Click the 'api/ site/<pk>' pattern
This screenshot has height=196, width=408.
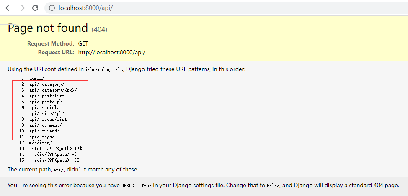pos(46,114)
